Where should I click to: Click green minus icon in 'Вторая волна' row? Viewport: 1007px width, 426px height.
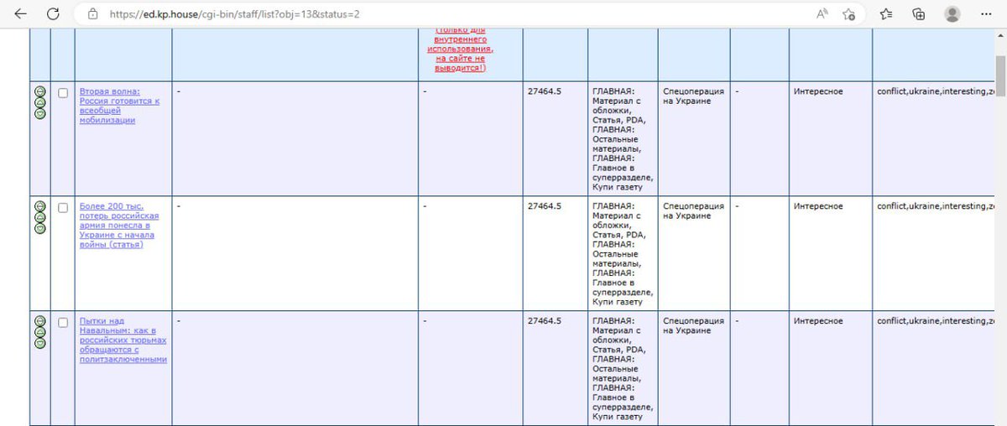tap(39, 91)
